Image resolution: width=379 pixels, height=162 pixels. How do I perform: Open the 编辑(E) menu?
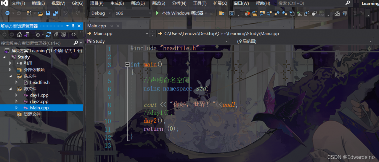[x=38, y=4]
